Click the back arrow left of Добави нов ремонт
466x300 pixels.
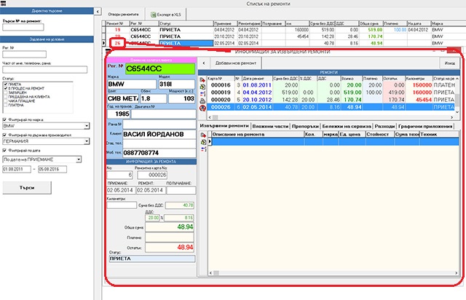[x=204, y=63]
